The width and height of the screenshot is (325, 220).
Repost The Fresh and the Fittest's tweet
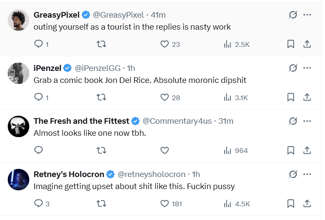point(101,150)
